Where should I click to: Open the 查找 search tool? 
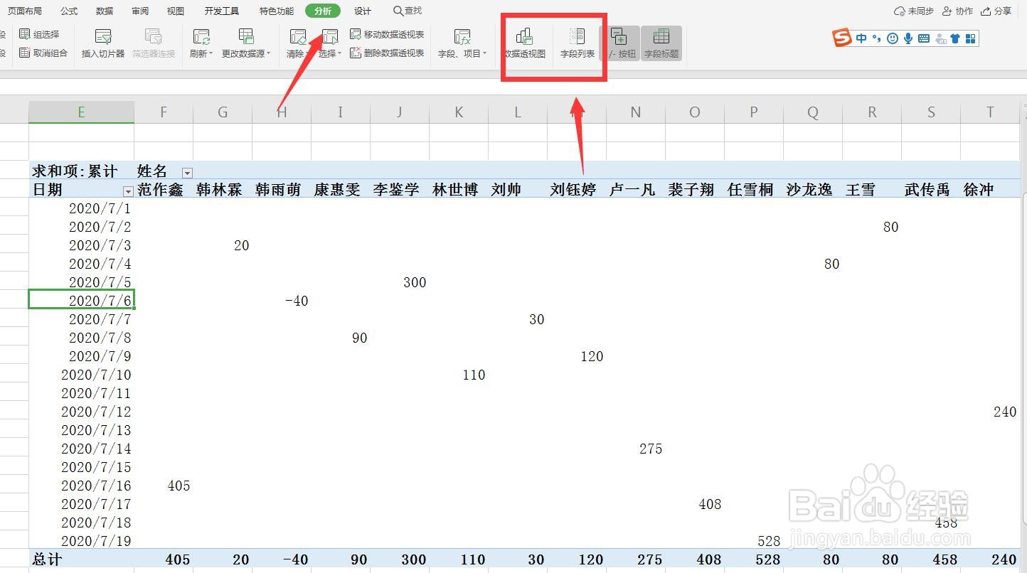(x=406, y=11)
